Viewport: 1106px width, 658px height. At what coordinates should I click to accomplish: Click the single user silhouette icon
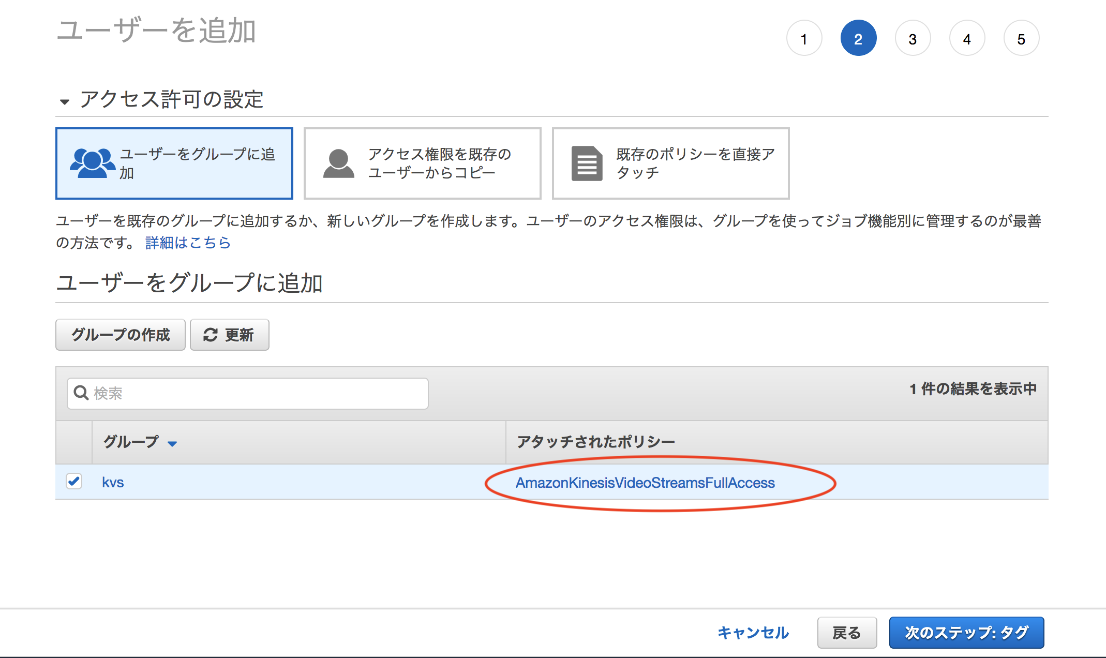[x=339, y=163]
